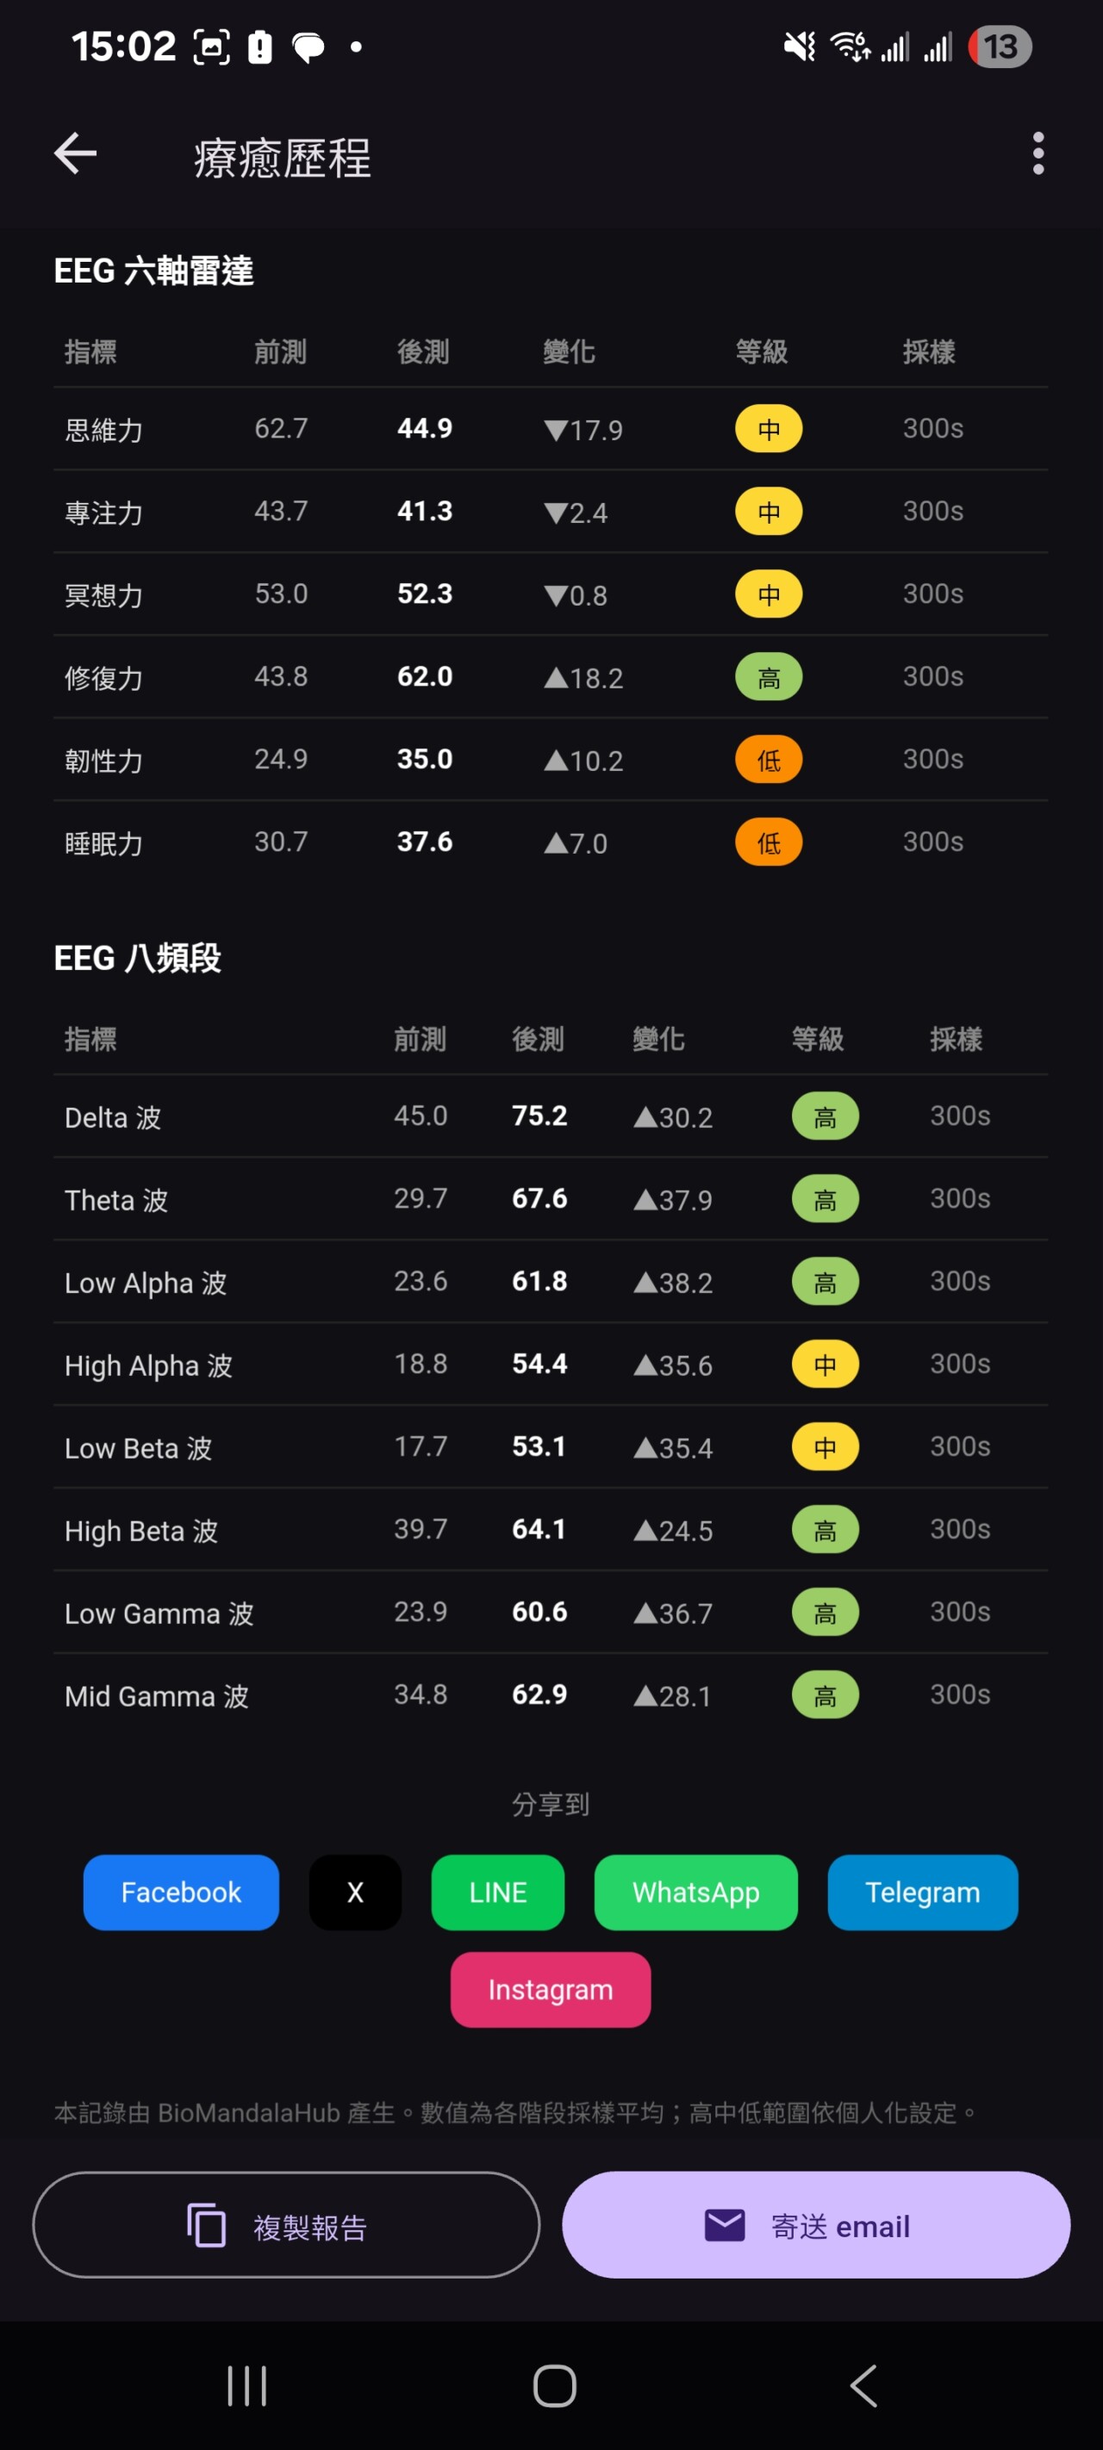Tap the 中 grade badge for High Alpha 波
The width and height of the screenshot is (1103, 2450).
(826, 1365)
